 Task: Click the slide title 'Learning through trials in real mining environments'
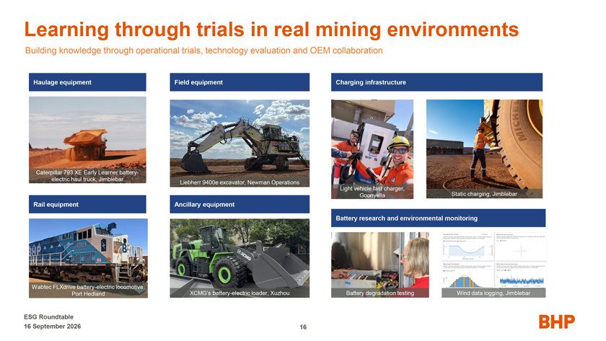pos(271,30)
